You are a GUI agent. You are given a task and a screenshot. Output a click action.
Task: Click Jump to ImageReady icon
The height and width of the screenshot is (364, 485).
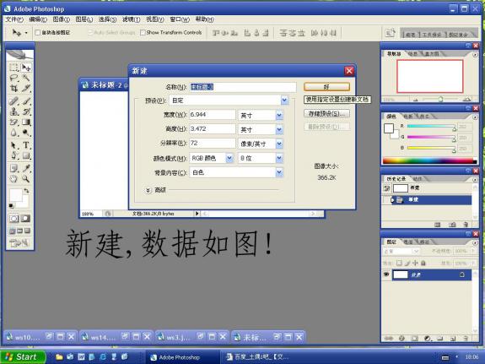click(19, 243)
